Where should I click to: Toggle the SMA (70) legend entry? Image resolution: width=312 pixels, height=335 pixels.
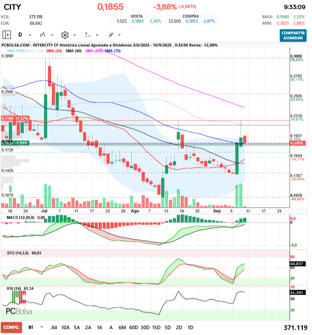point(113,51)
